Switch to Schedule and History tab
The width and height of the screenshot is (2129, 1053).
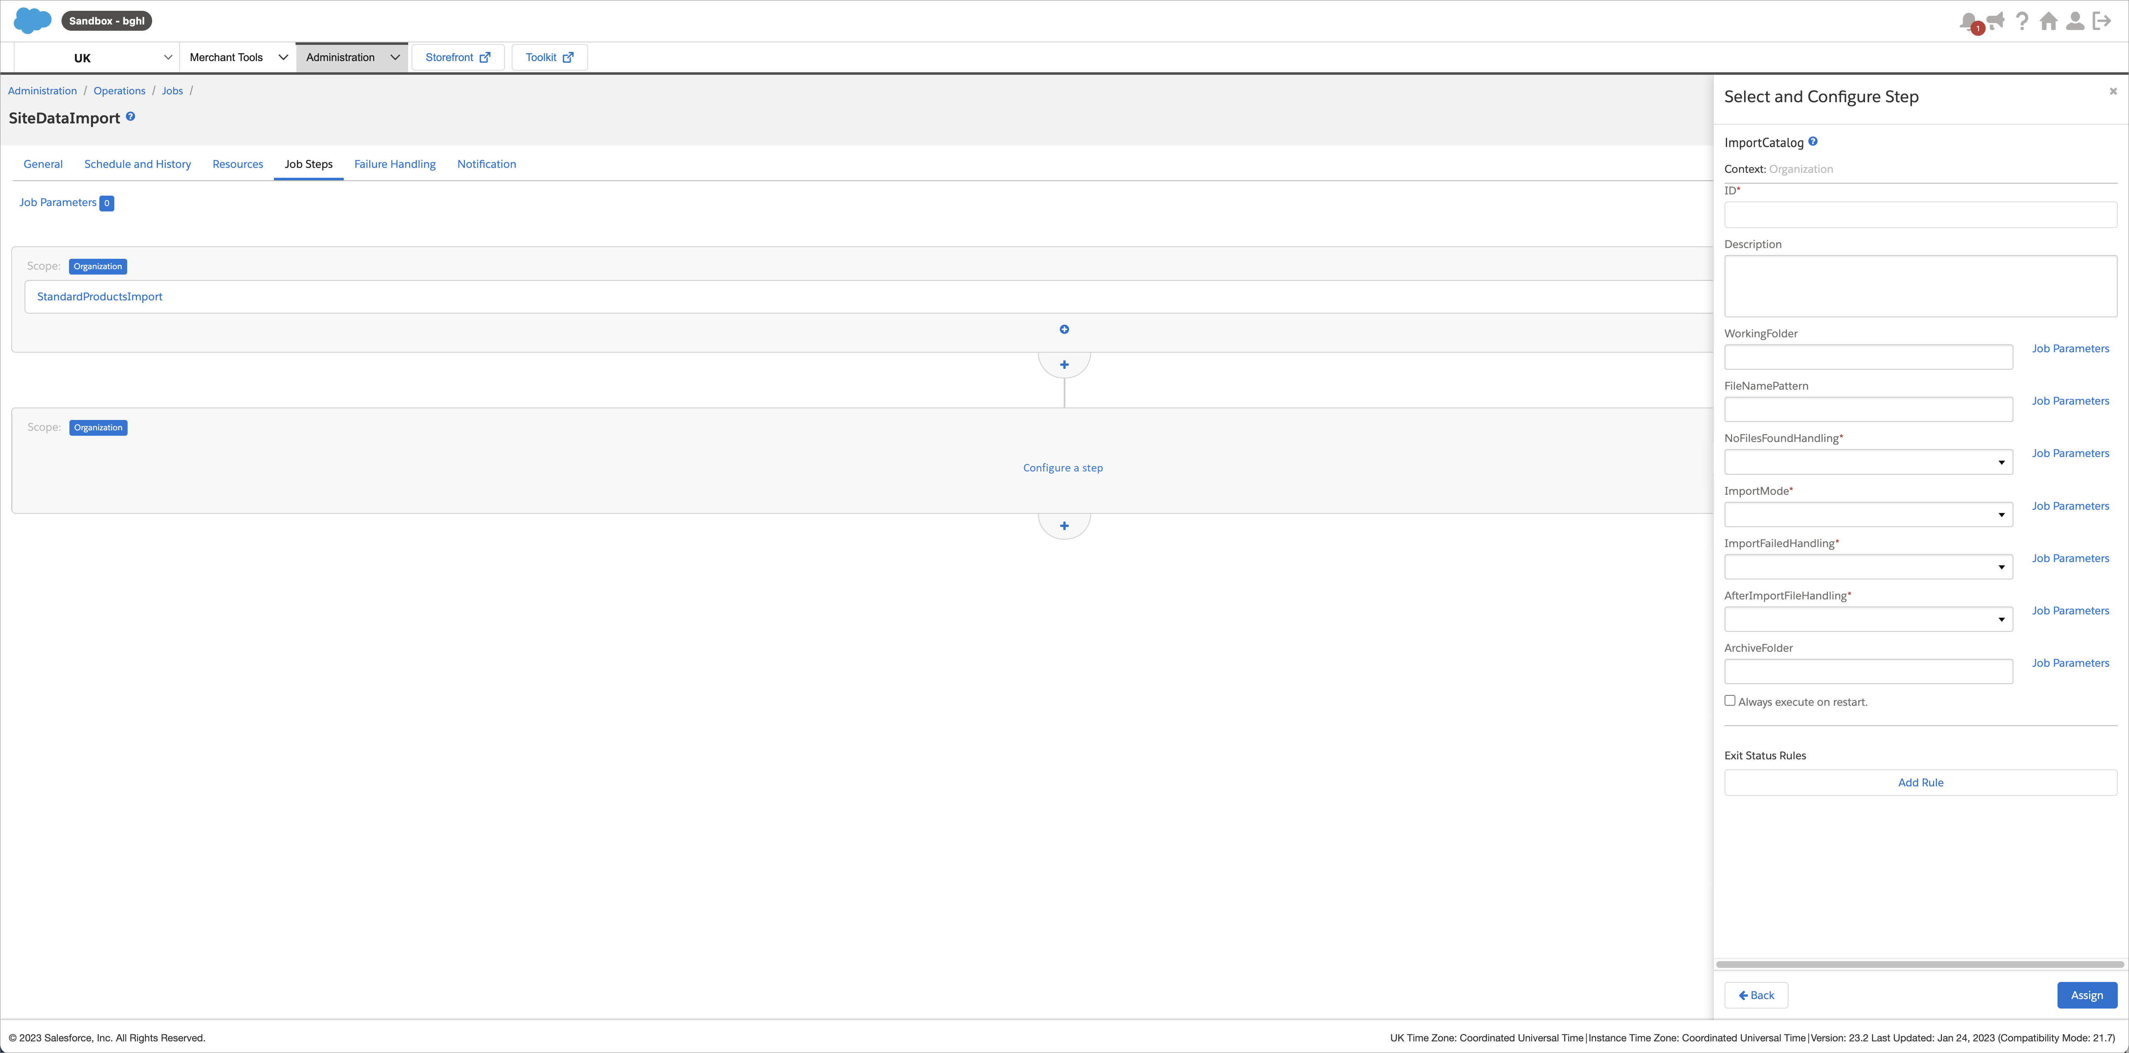coord(137,164)
